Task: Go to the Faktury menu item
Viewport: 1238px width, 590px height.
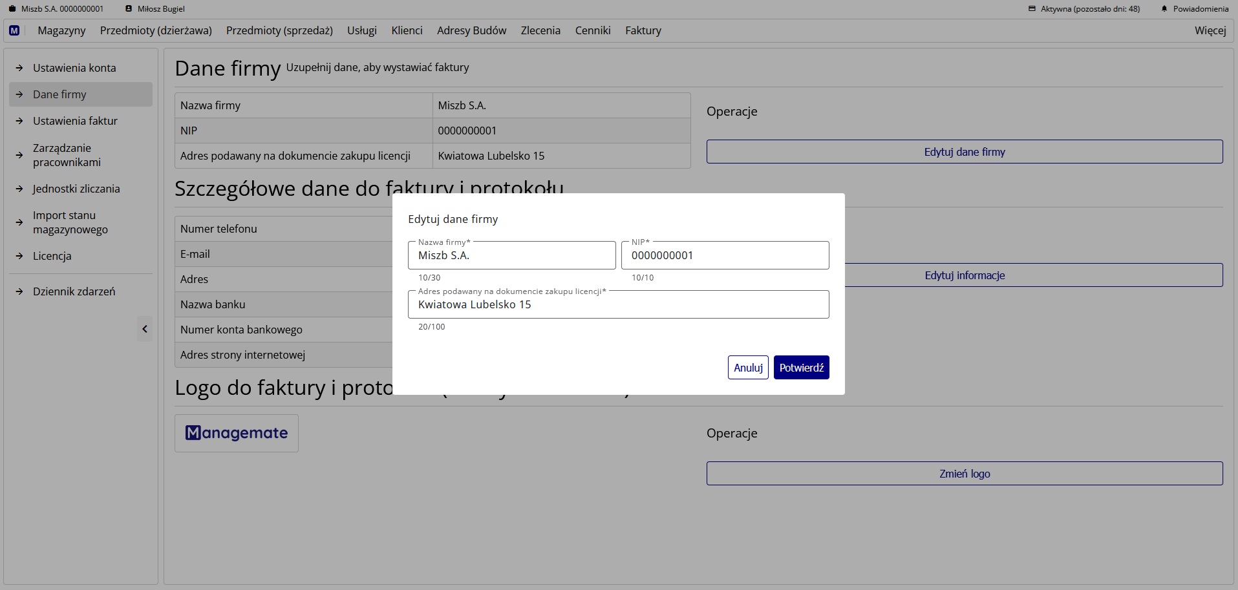Action: pyautogui.click(x=643, y=30)
